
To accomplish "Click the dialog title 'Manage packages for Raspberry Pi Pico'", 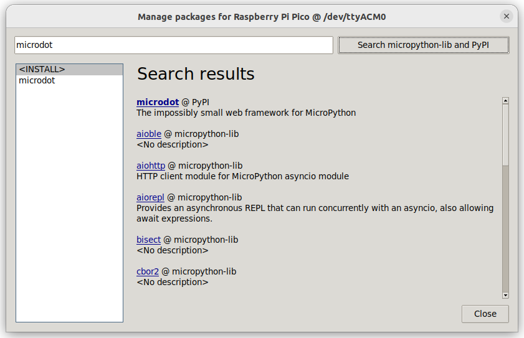I will pos(262,17).
